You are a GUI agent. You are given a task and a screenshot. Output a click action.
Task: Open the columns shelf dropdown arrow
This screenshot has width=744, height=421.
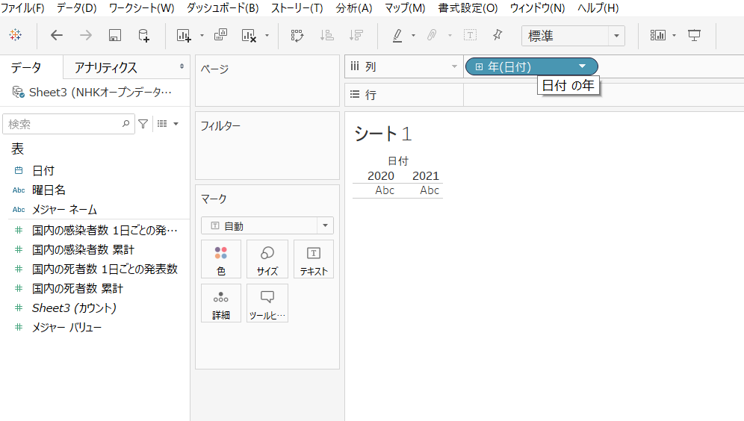pyautogui.click(x=454, y=66)
